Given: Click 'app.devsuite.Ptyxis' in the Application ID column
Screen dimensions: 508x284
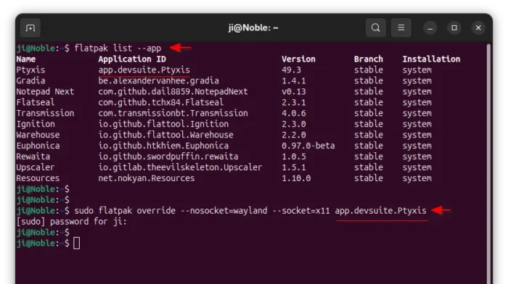Looking at the screenshot, I should [x=144, y=70].
